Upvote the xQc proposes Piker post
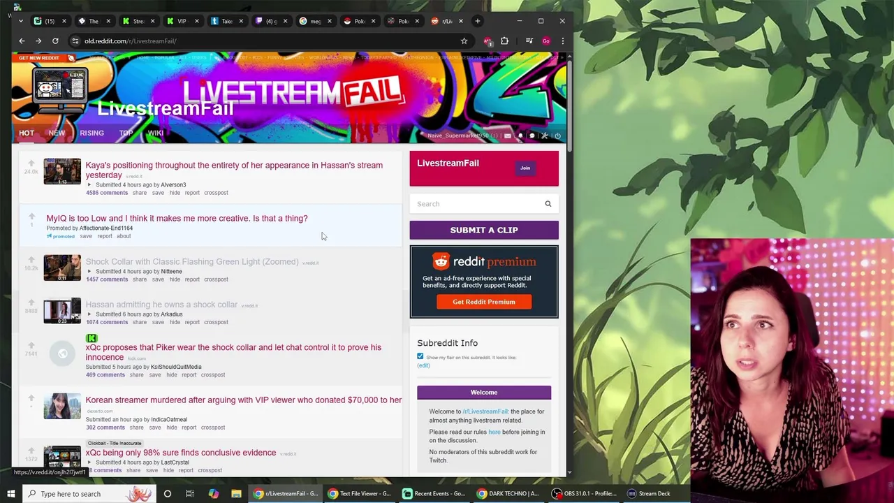Screen dimensions: 894x503 tap(31, 346)
